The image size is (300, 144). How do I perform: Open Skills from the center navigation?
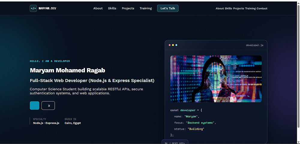pos(112,8)
